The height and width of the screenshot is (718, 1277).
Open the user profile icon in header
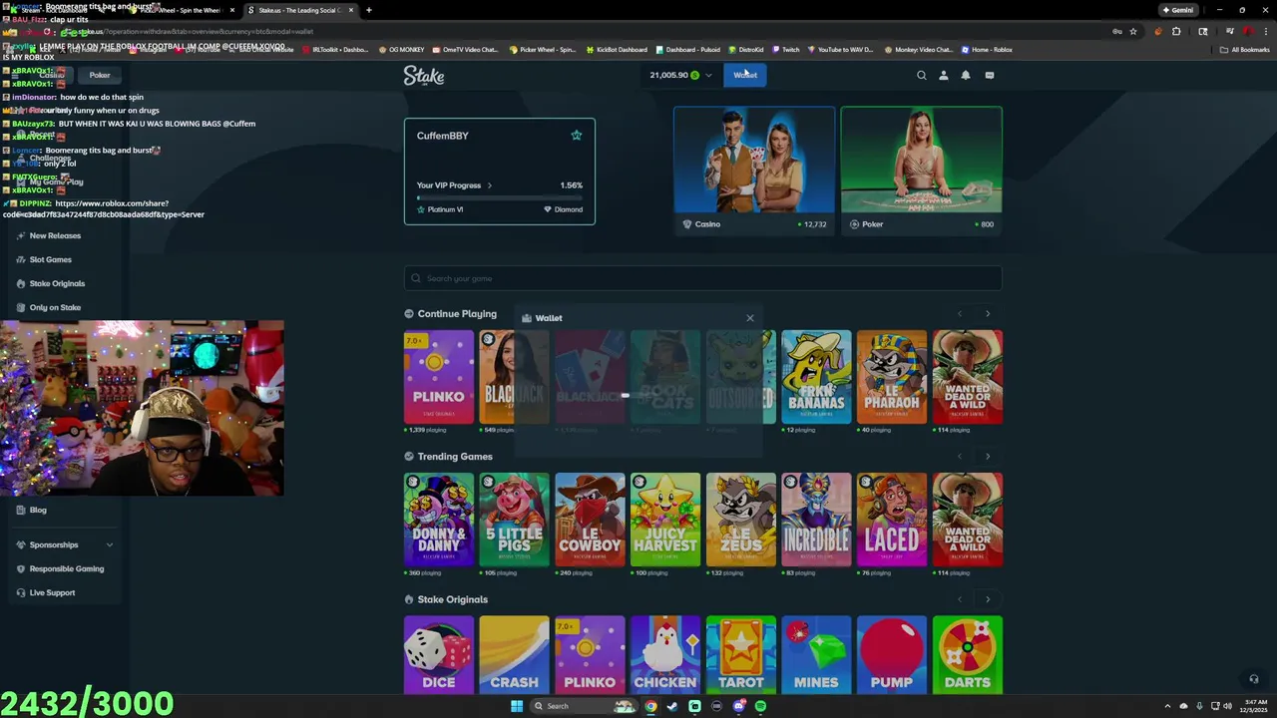pos(944,75)
